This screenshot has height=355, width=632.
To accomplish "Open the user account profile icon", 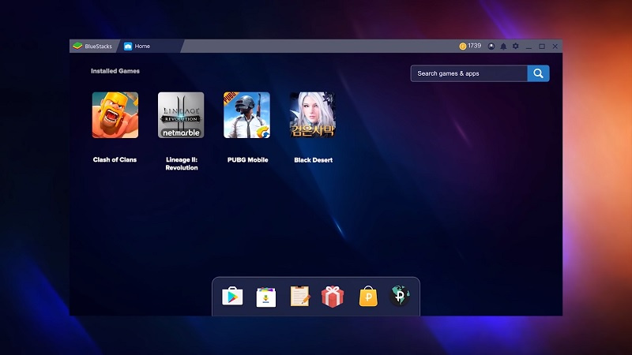I will point(491,47).
